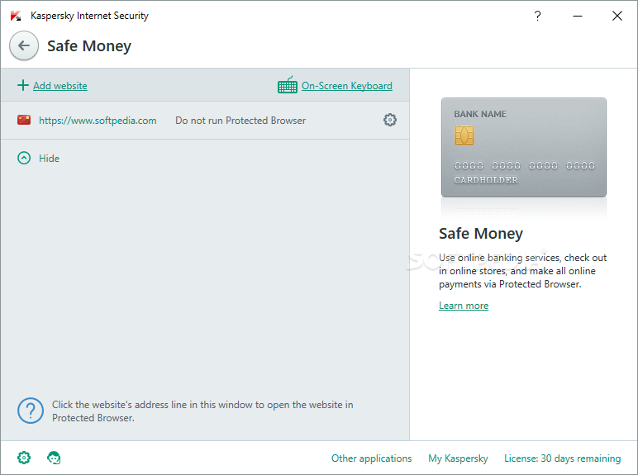Open the support agent icon
The width and height of the screenshot is (638, 475).
click(x=54, y=458)
